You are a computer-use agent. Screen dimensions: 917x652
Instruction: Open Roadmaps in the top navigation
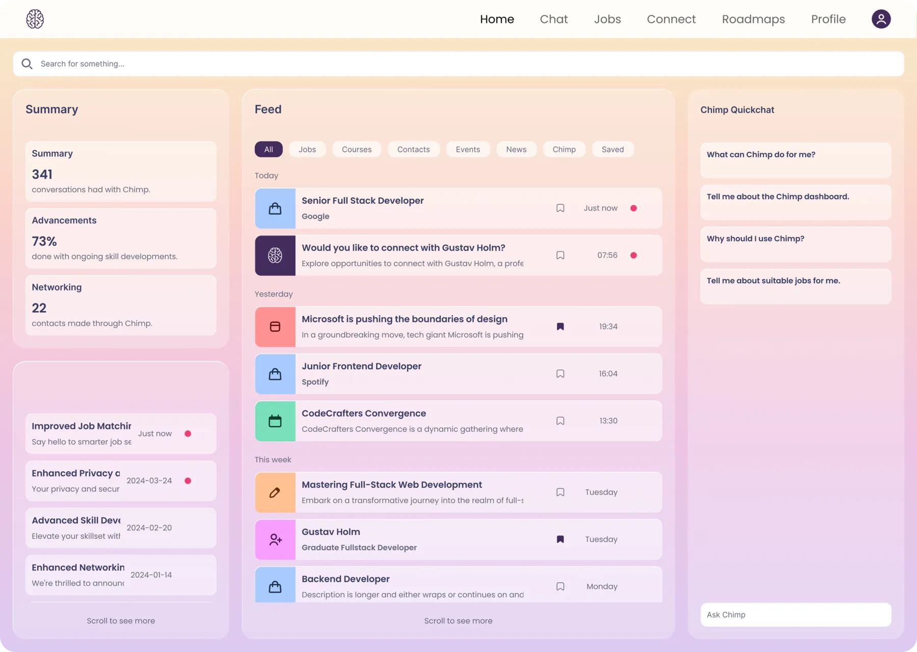(753, 19)
